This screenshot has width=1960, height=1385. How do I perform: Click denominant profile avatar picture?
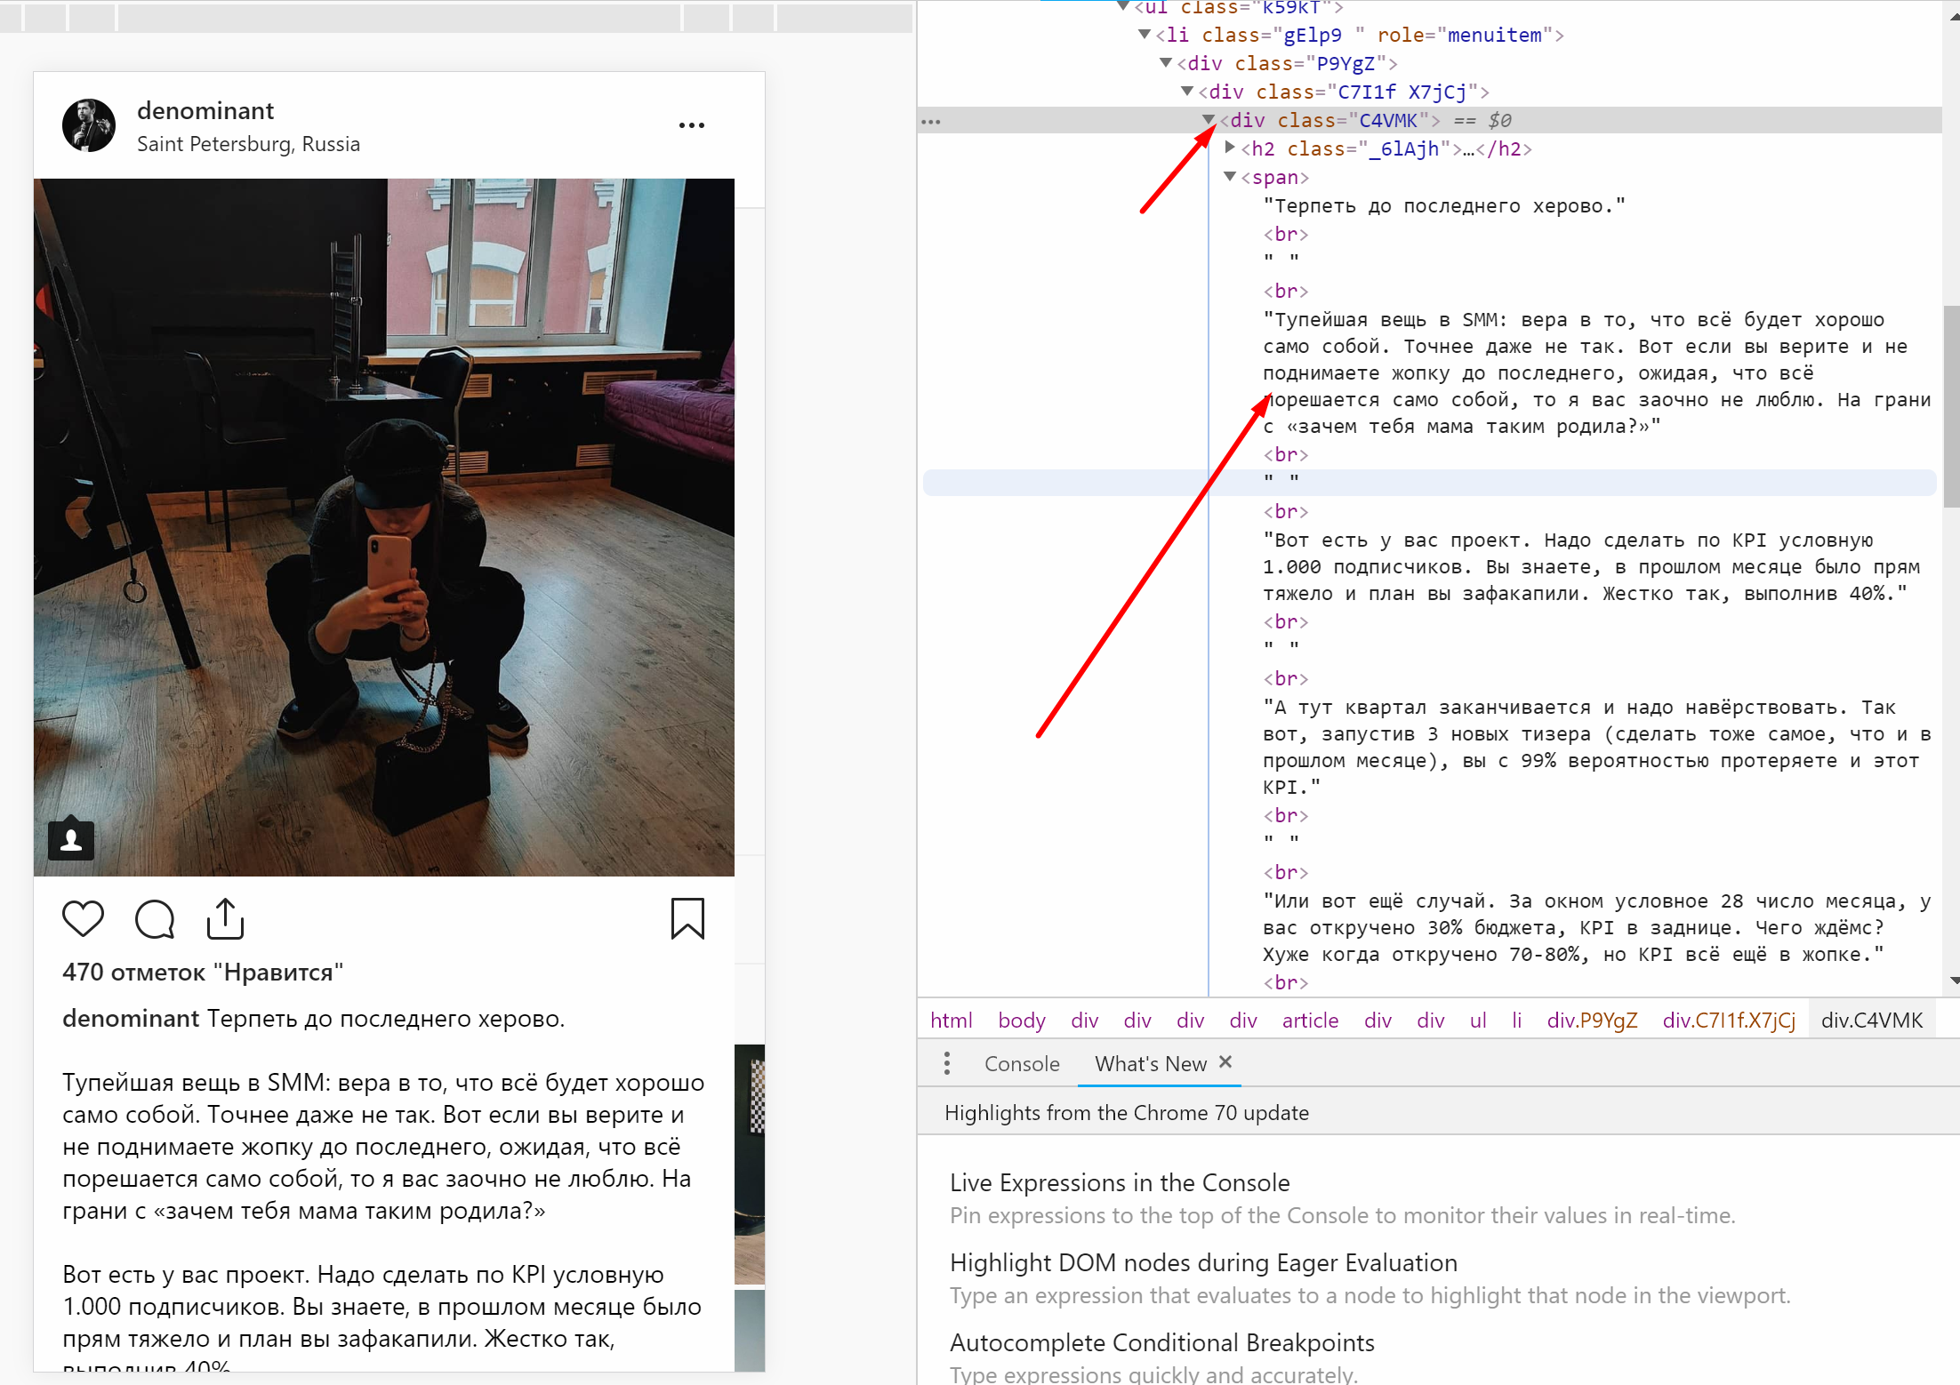89,125
